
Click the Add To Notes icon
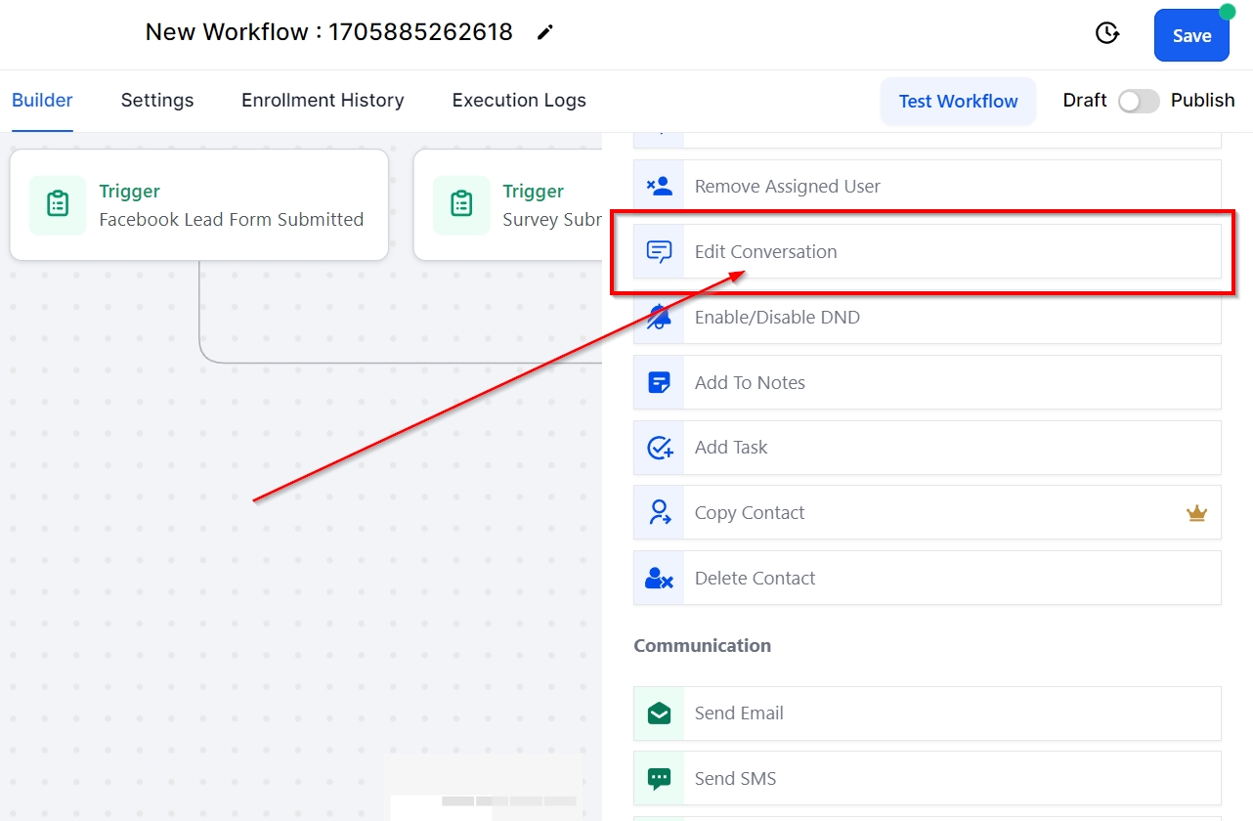click(660, 382)
